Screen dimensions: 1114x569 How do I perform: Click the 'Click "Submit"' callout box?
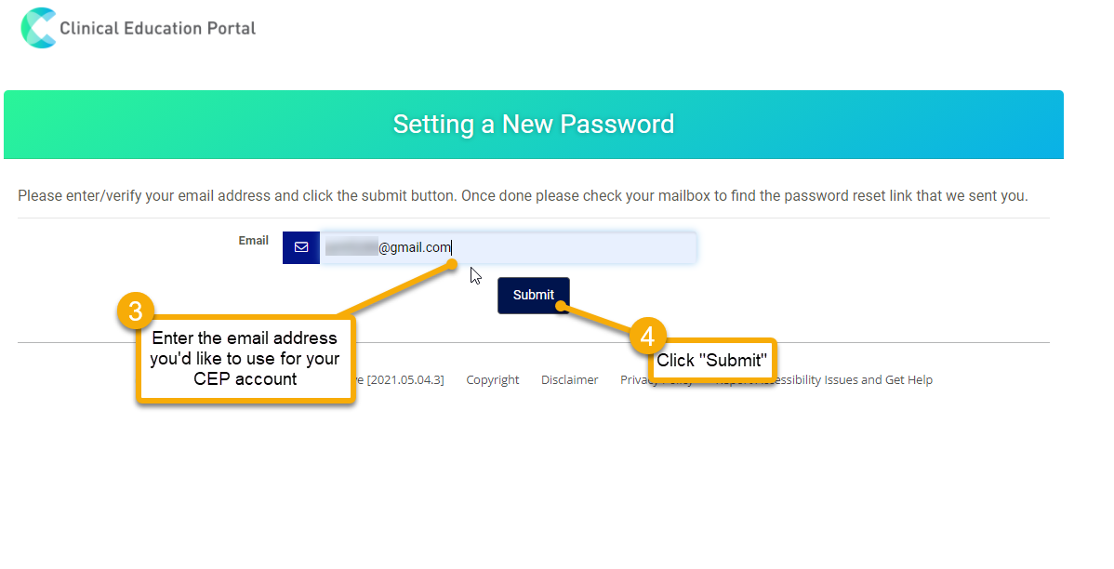[712, 360]
